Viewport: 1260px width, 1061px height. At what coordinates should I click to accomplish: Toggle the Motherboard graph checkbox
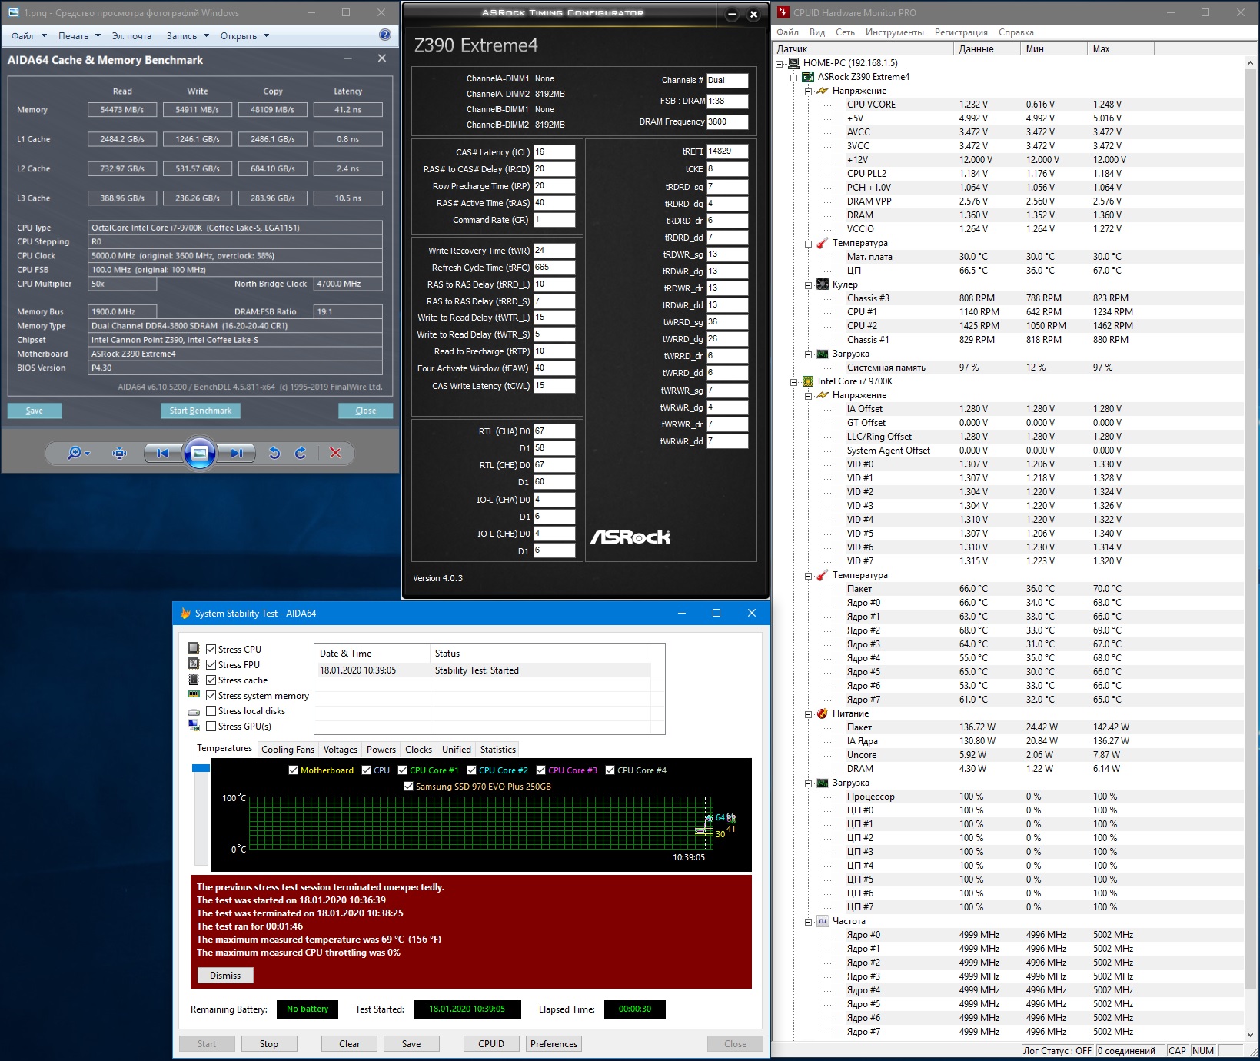click(293, 770)
